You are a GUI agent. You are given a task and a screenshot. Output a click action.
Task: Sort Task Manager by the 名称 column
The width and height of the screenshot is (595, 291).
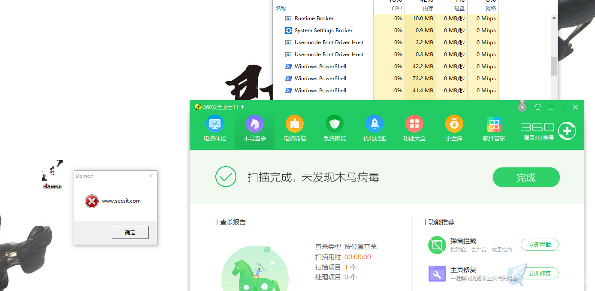281,9
